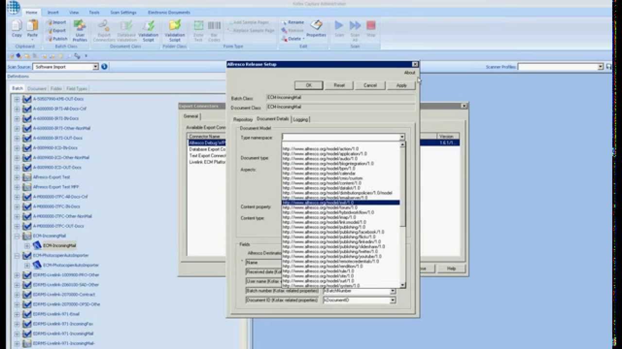
Task: Click Reset in Alfresco Release Setup
Action: tap(339, 85)
